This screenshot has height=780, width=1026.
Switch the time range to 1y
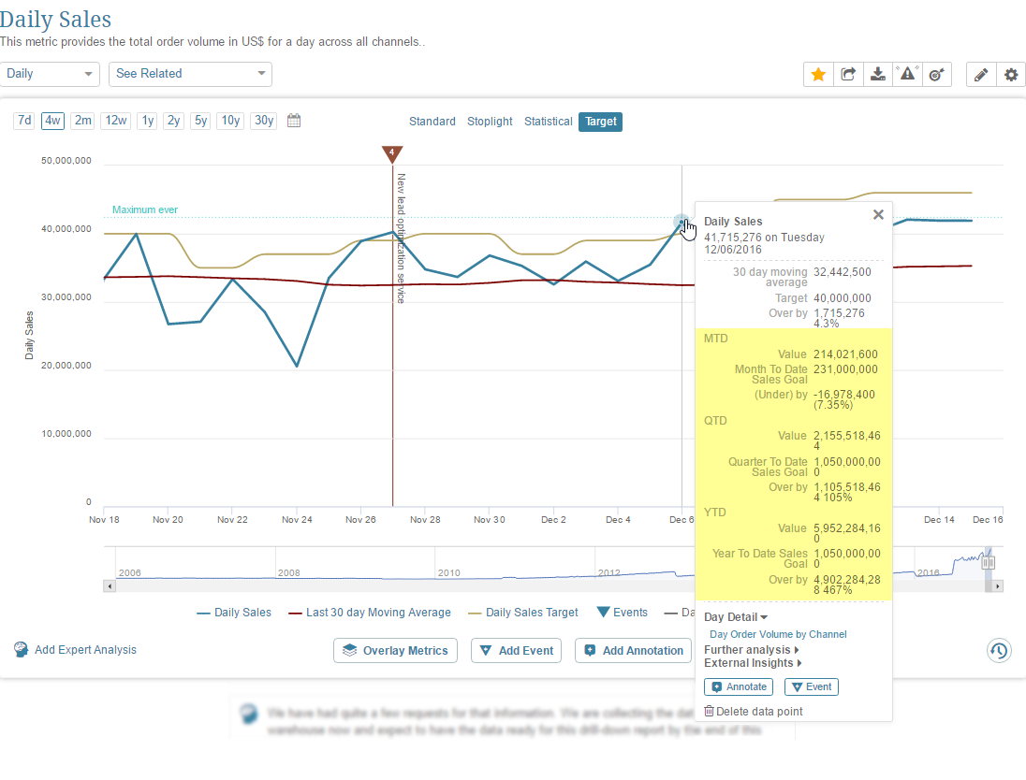point(147,121)
